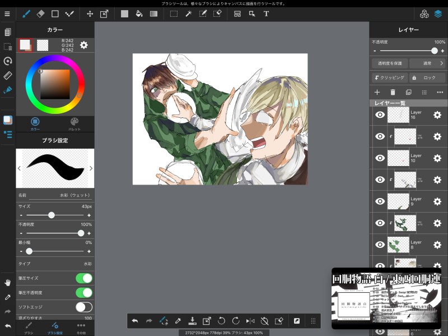Enable ソフトエッジ switch
Image resolution: width=448 pixels, height=336 pixels.
tap(84, 307)
